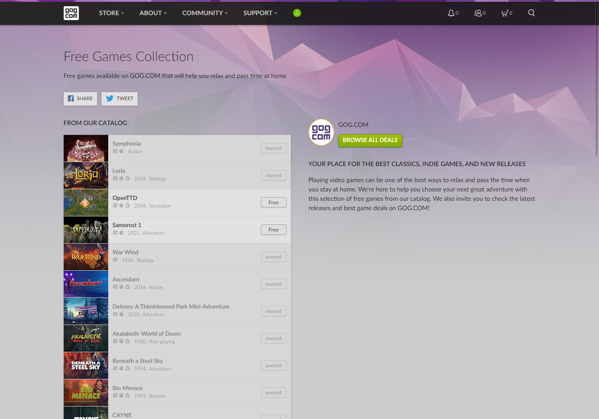Click the Windows platform icon for War Wind

[115, 260]
